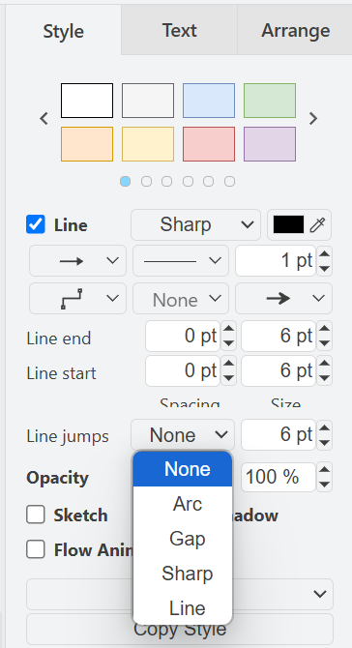
Task: Decrease opacity with the down stepper
Action: (x=325, y=485)
